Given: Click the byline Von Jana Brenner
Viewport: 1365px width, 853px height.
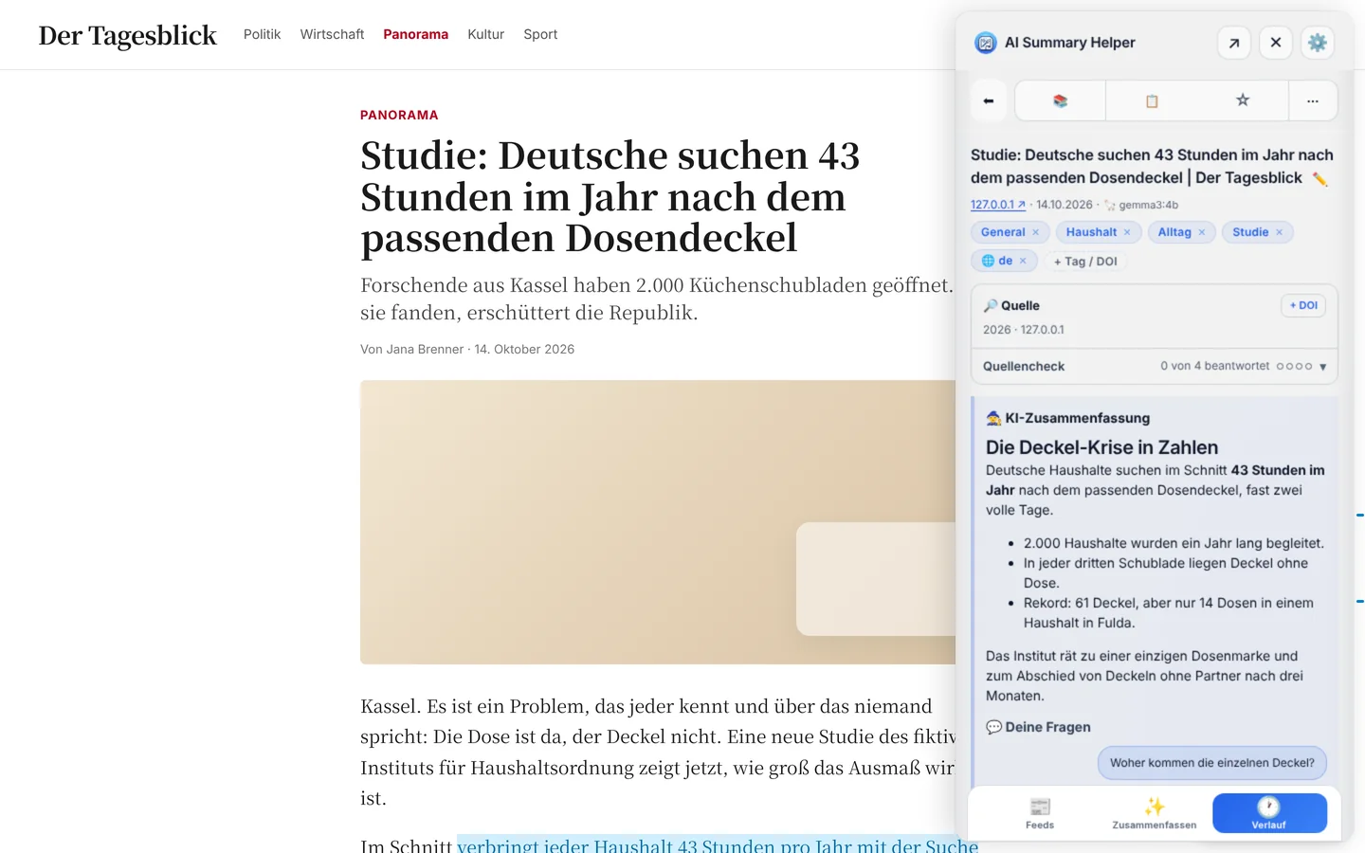Looking at the screenshot, I should coord(412,349).
